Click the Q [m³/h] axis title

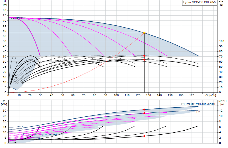211,95
